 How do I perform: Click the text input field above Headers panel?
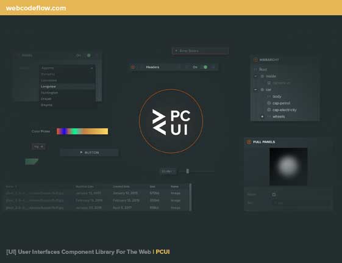click(200, 51)
